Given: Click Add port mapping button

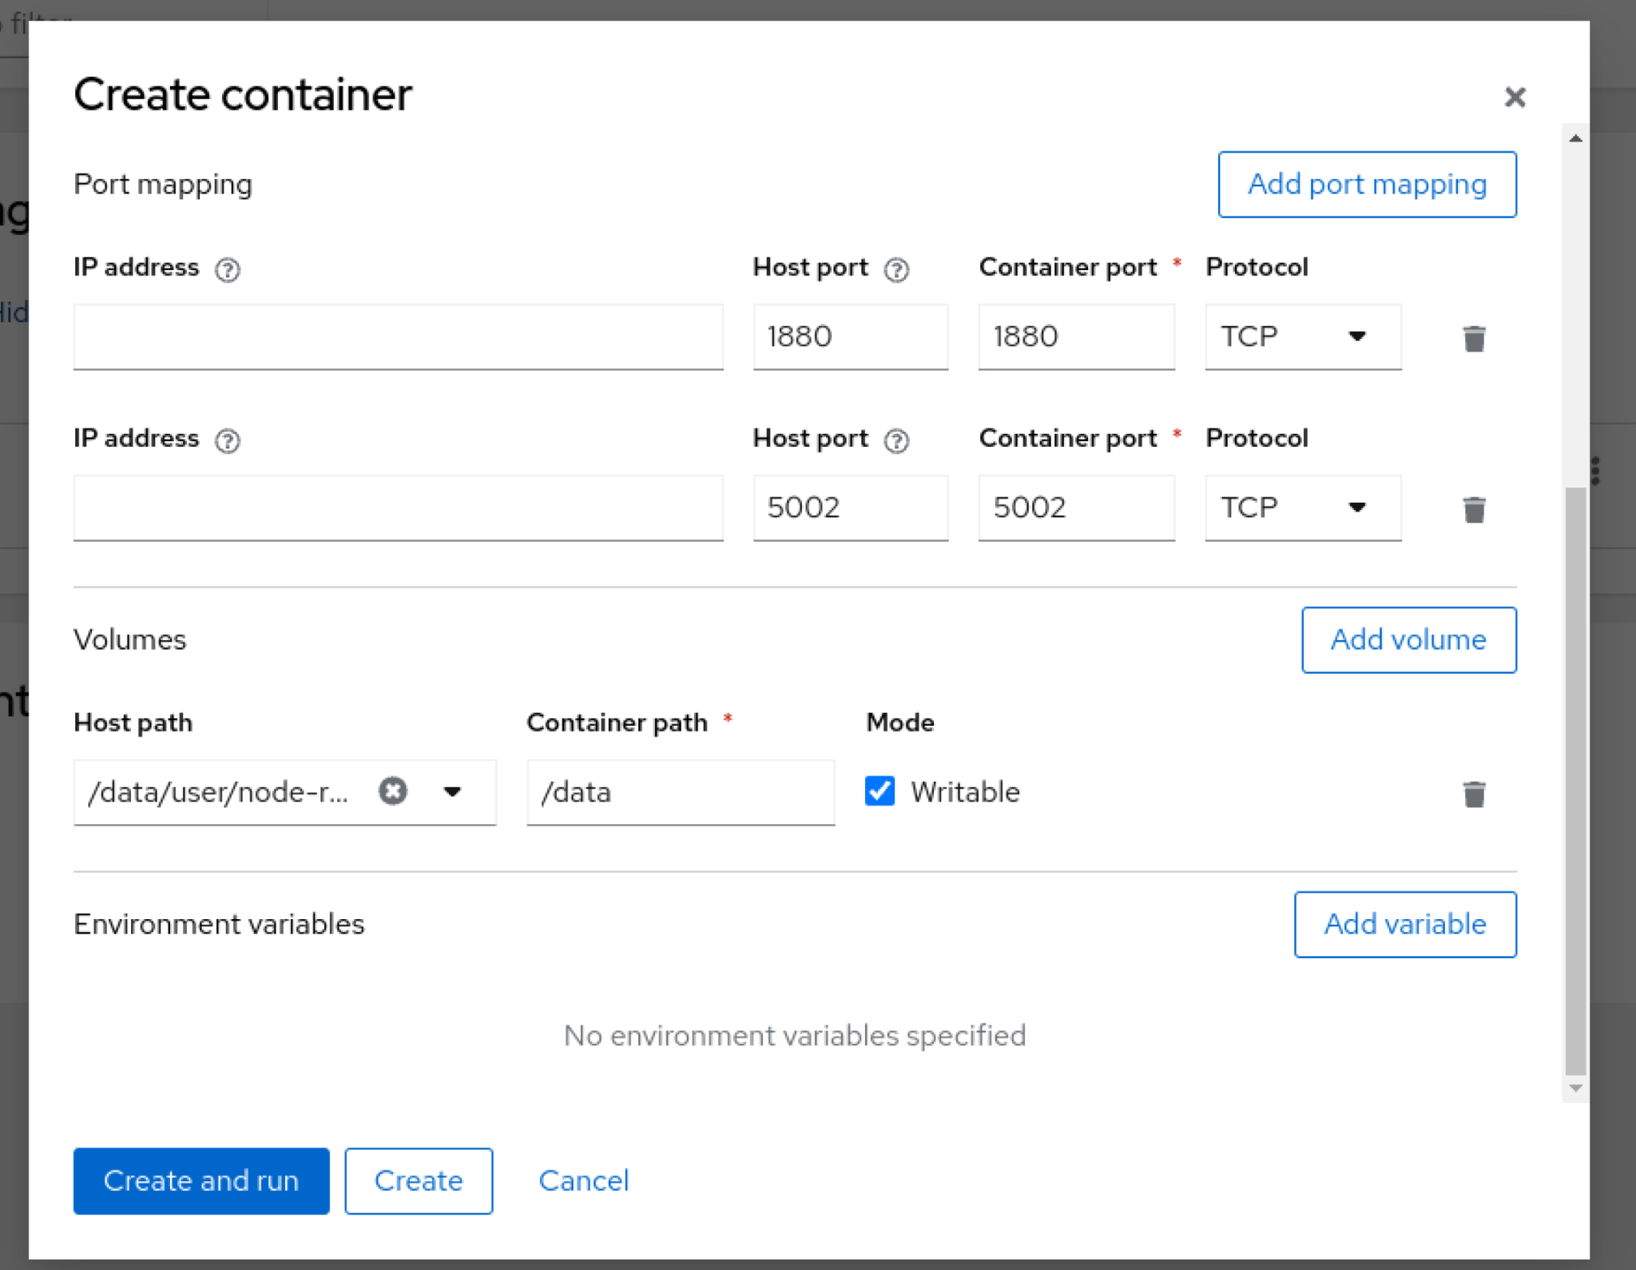Looking at the screenshot, I should tap(1366, 185).
